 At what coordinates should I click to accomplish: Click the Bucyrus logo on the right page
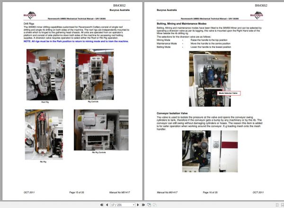pyautogui.click(x=257, y=15)
